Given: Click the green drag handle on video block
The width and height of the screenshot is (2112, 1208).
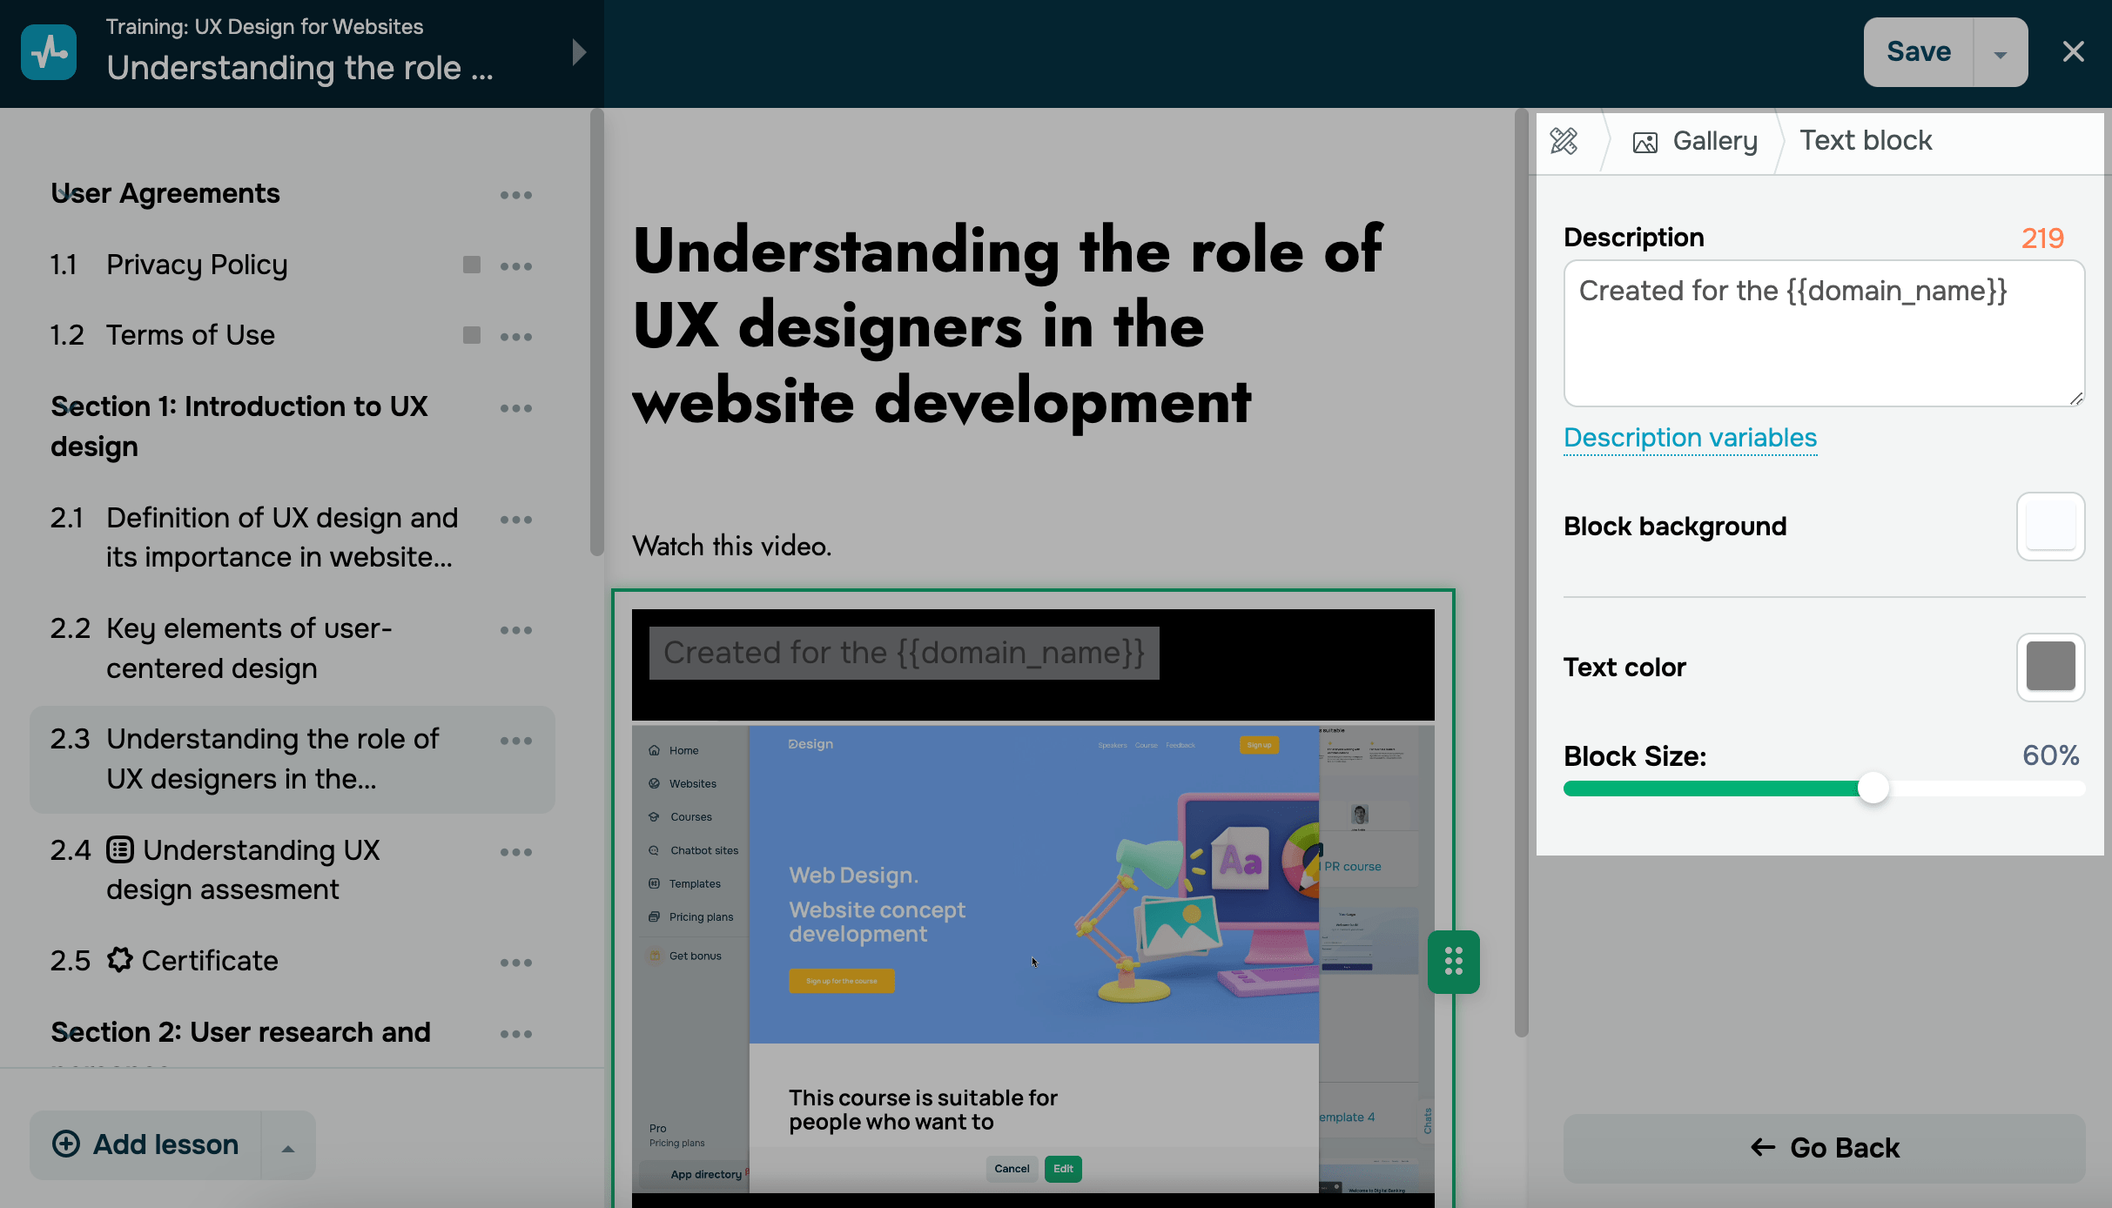Looking at the screenshot, I should click(x=1453, y=962).
